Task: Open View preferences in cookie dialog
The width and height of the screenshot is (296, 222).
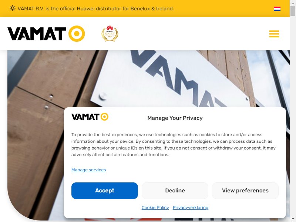Action: coord(245,191)
